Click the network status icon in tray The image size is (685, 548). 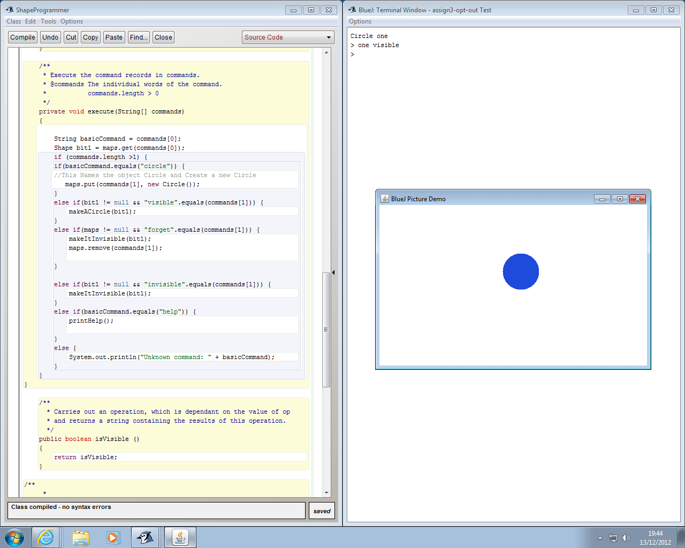tap(614, 538)
